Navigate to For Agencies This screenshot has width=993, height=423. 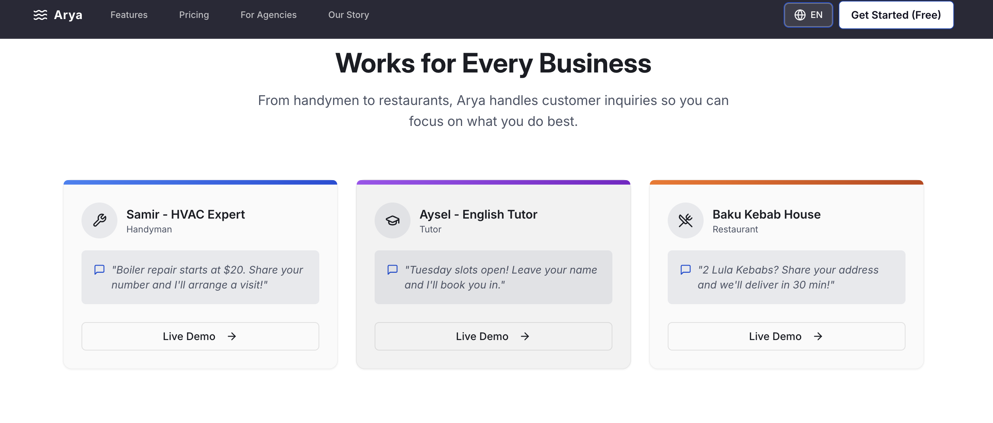[x=269, y=15]
